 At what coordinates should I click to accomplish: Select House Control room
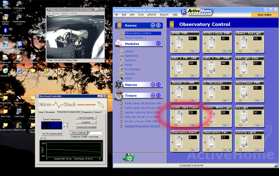click(134, 38)
